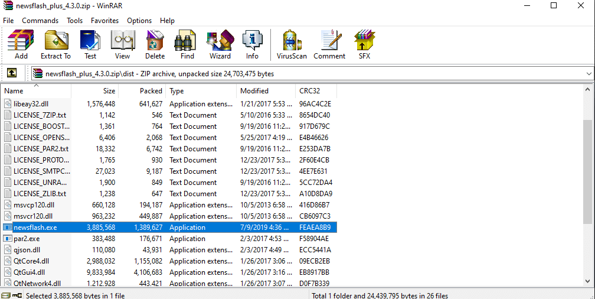Open the Commands menu
Image resolution: width=595 pixels, height=299 pixels.
[40, 21]
